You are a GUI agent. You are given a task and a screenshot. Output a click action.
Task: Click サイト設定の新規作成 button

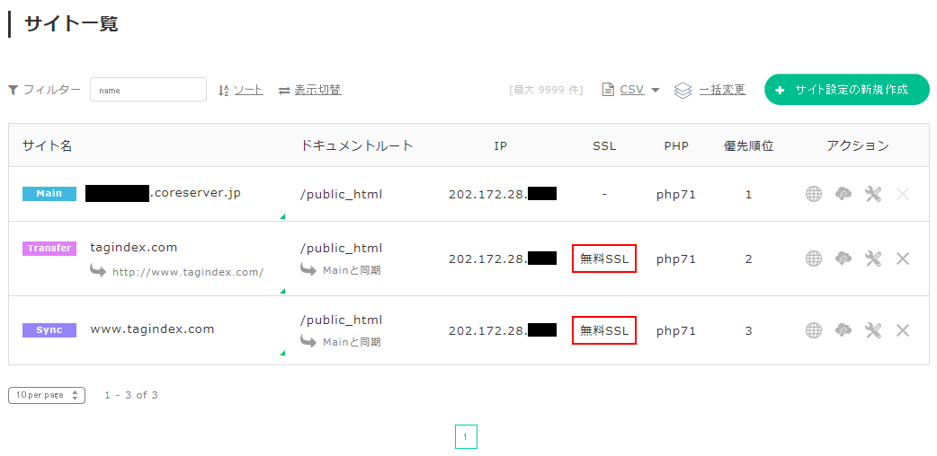pyautogui.click(x=846, y=90)
